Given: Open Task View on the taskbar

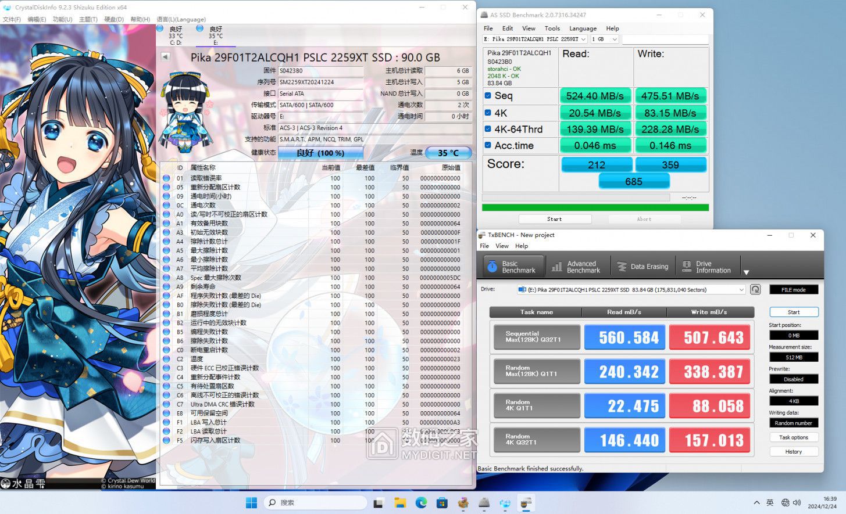Looking at the screenshot, I should point(379,503).
